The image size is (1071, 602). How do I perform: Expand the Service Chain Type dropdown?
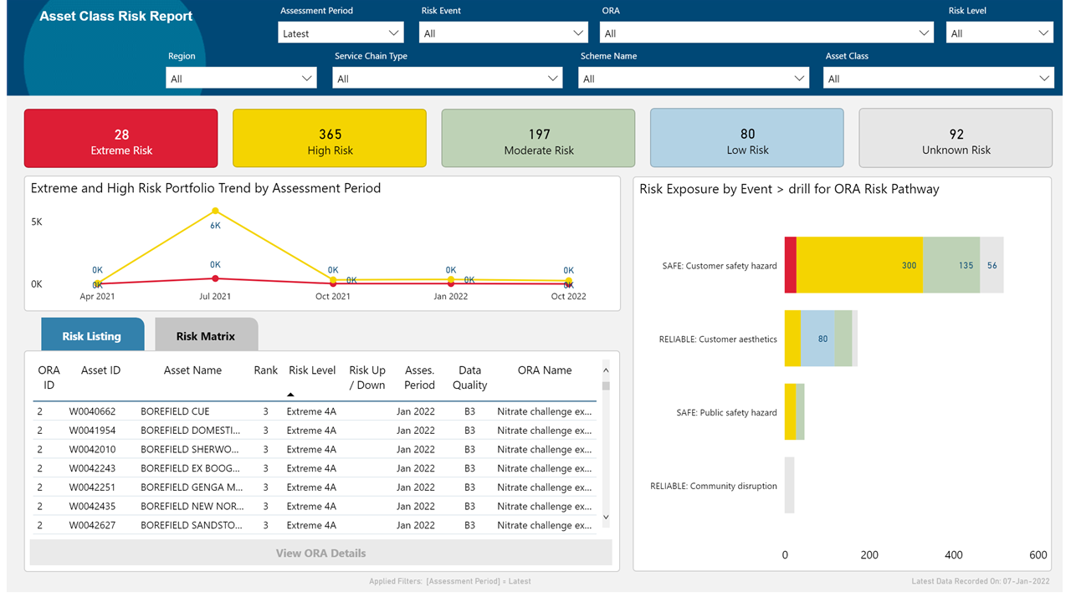447,78
